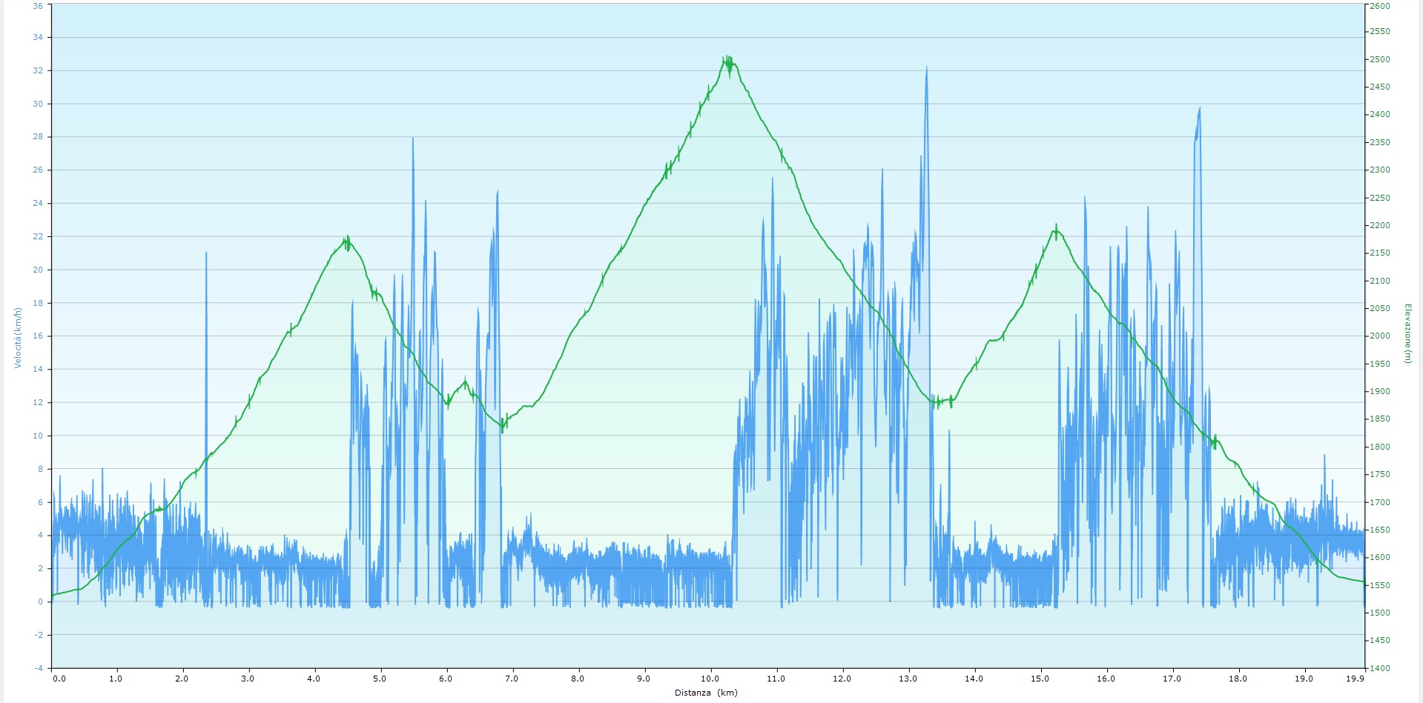1423x703 pixels.
Task: Select the 0.0 km distance tick label
Action: pos(59,679)
